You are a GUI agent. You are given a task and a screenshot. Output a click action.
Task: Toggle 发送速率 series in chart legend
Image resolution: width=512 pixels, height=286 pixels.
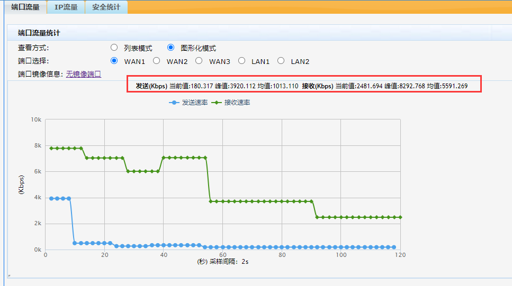(188, 103)
